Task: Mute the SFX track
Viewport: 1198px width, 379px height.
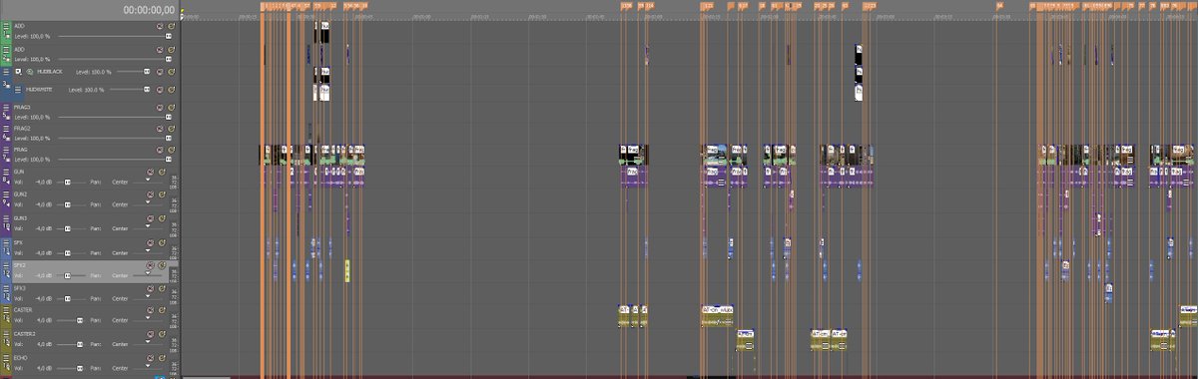Action: click(x=150, y=242)
